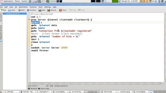Open the Help menu

[54, 7]
